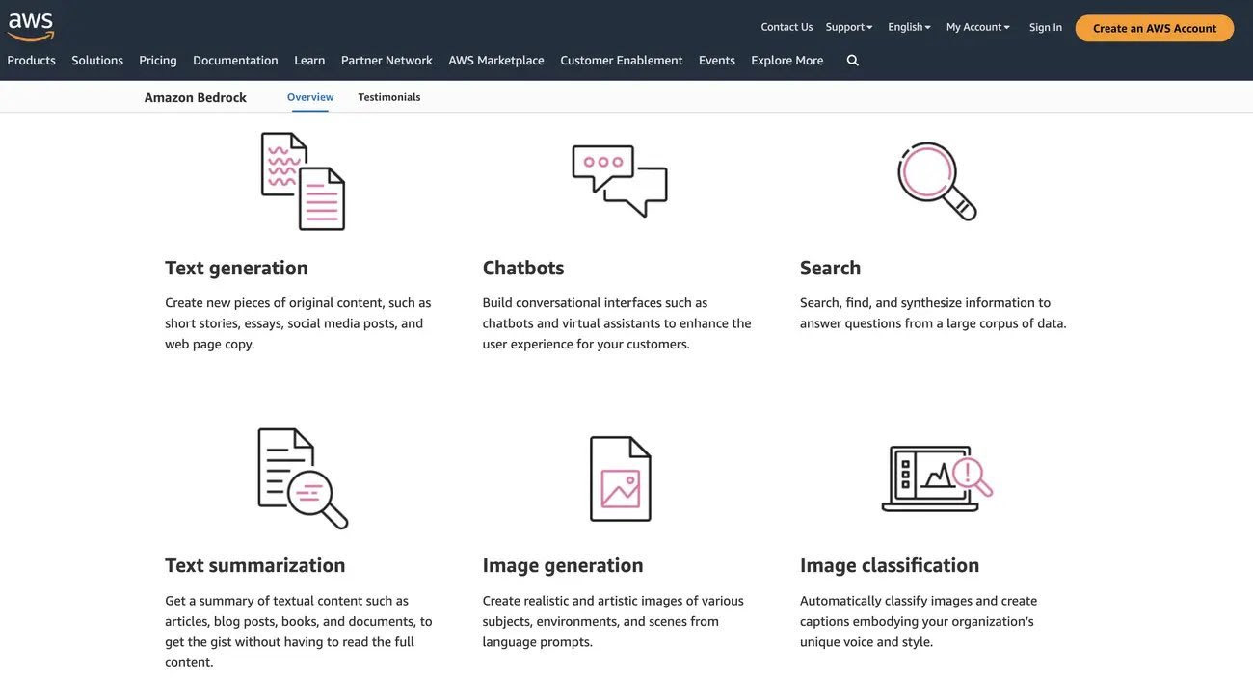This screenshot has height=696, width=1253.
Task: Click the Text summarization heading
Action: click(255, 565)
